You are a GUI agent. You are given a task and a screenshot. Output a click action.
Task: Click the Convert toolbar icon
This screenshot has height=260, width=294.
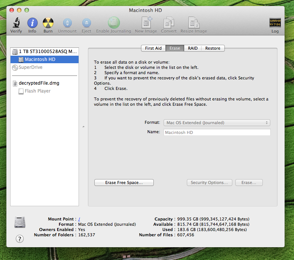point(169,23)
